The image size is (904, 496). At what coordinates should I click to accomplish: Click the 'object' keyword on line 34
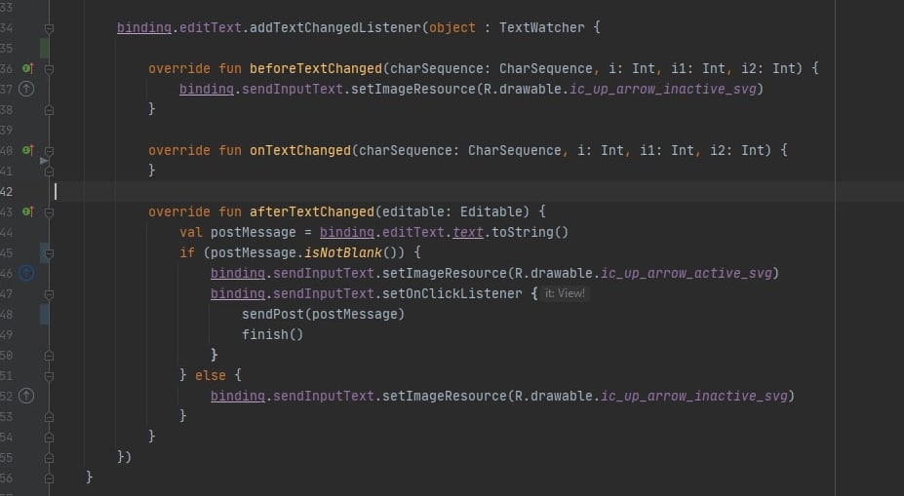tap(452, 27)
